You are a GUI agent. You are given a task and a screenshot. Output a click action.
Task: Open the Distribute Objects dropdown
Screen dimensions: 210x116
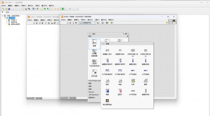pyautogui.click(x=103, y=23)
